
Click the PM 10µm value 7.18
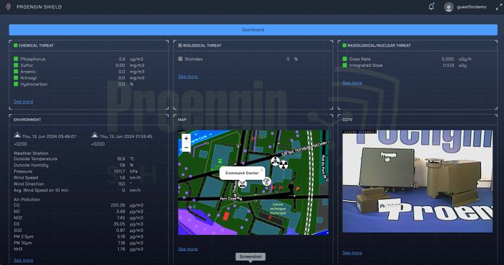coord(121,243)
